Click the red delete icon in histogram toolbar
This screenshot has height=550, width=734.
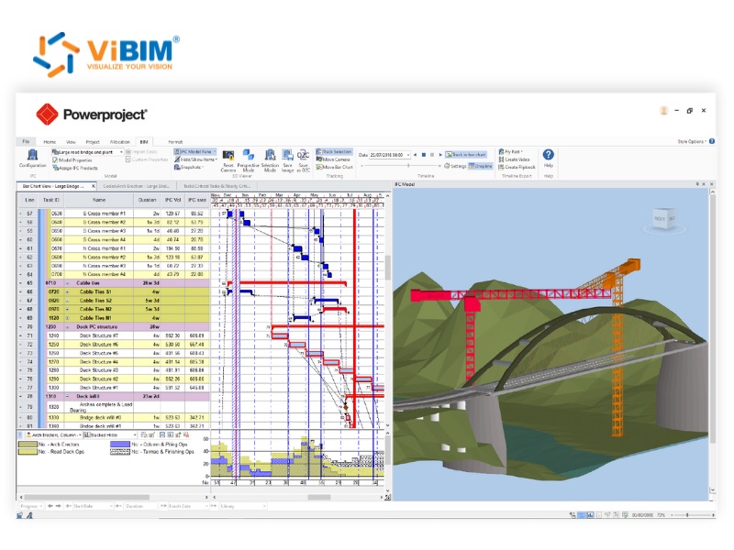click(187, 434)
